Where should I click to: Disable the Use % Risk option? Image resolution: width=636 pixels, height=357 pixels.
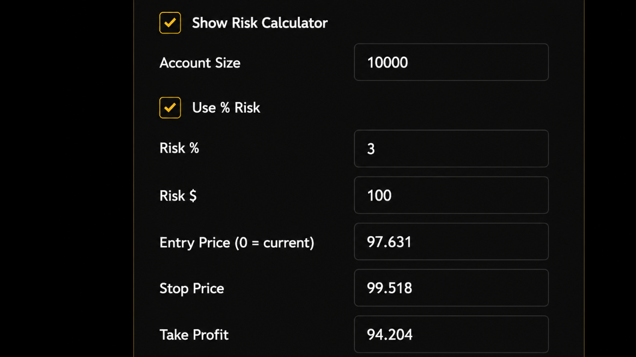click(x=170, y=108)
